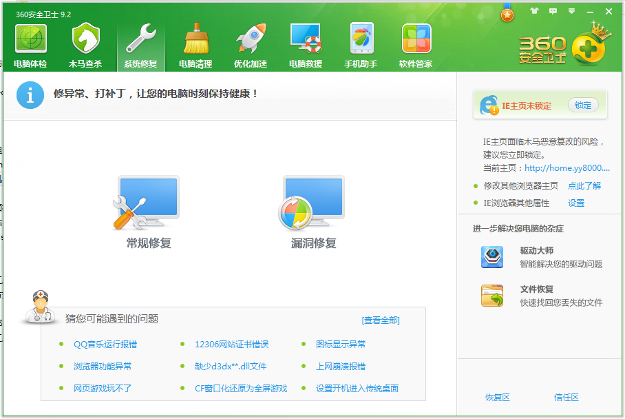The image size is (625, 419).
Task: Click 漏洞修复 label text
Action: coord(314,243)
